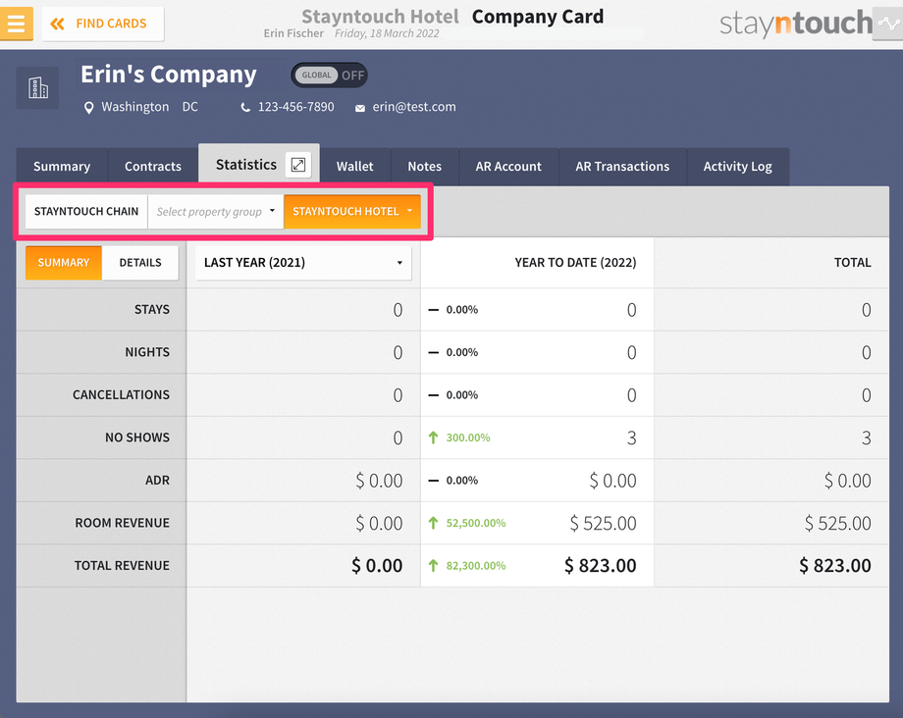Open the Select property group dropdown
This screenshot has height=718, width=903.
coord(215,212)
